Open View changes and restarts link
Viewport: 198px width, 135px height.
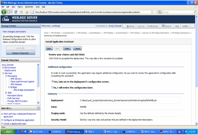14,32
